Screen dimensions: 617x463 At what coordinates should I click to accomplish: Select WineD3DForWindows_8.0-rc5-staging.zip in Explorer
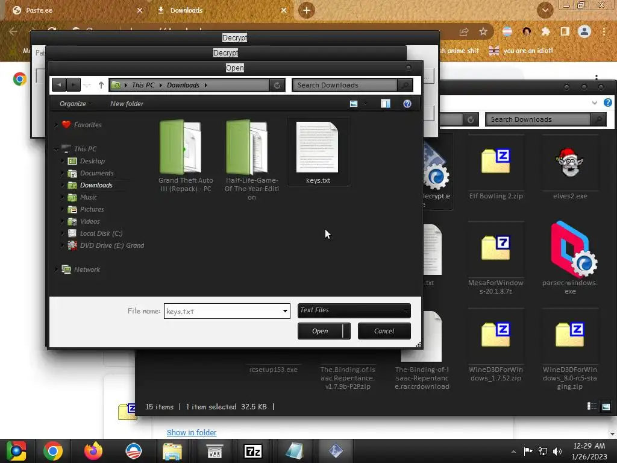pyautogui.click(x=570, y=350)
